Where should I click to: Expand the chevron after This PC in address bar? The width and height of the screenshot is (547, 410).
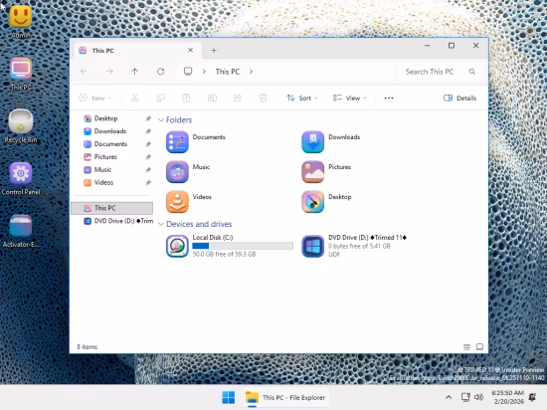click(251, 72)
